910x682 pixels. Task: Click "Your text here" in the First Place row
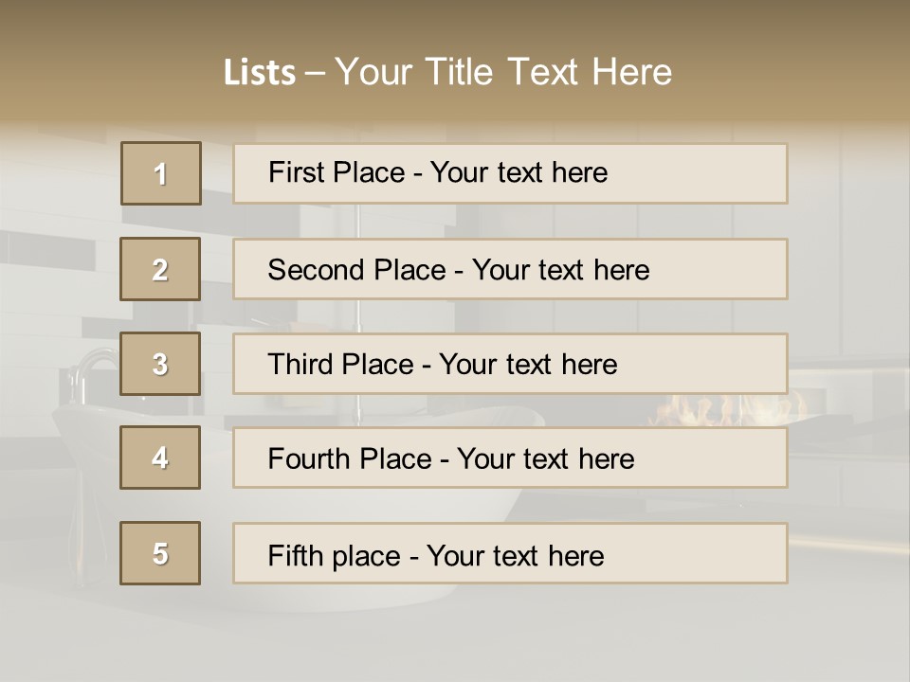coord(519,172)
